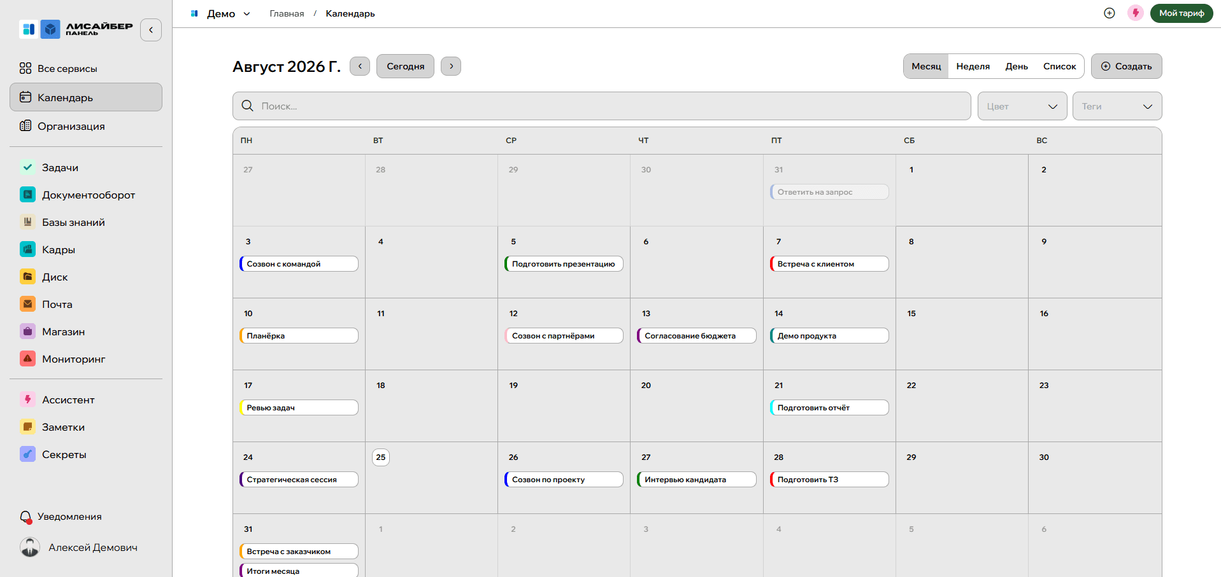Screen dimensions: 1221x577
Task: Click the user avatar of Алексей Демович
Action: tap(30, 547)
